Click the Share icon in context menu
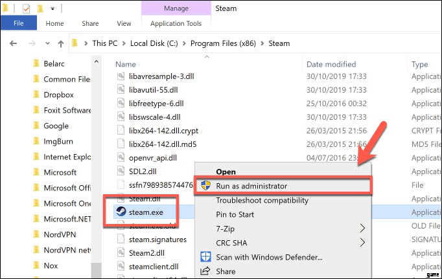The height and width of the screenshot is (279, 442). [x=205, y=271]
